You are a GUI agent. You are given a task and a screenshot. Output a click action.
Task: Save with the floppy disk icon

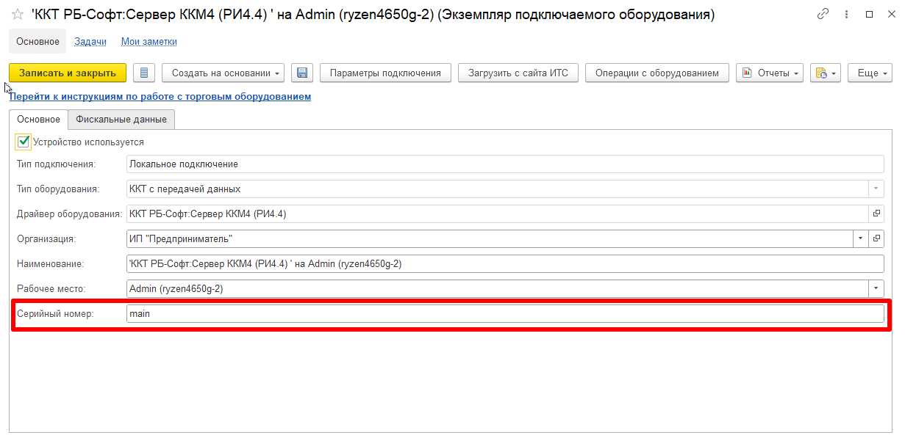(x=302, y=73)
